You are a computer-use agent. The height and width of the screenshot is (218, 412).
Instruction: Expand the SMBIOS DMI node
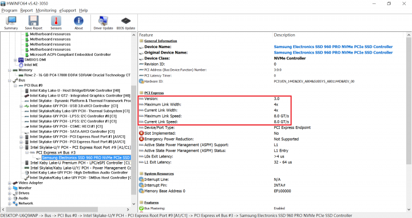point(15,60)
